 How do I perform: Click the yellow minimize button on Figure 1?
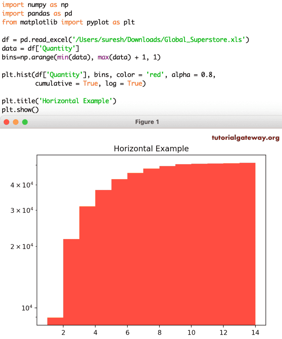point(15,122)
